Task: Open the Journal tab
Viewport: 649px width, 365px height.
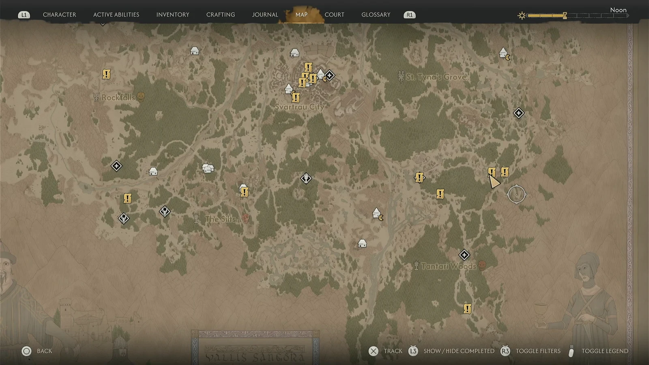Action: click(x=265, y=15)
